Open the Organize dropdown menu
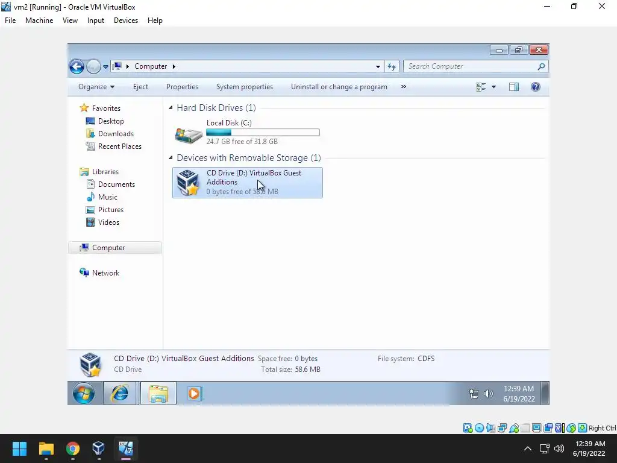The height and width of the screenshot is (463, 617). [96, 87]
